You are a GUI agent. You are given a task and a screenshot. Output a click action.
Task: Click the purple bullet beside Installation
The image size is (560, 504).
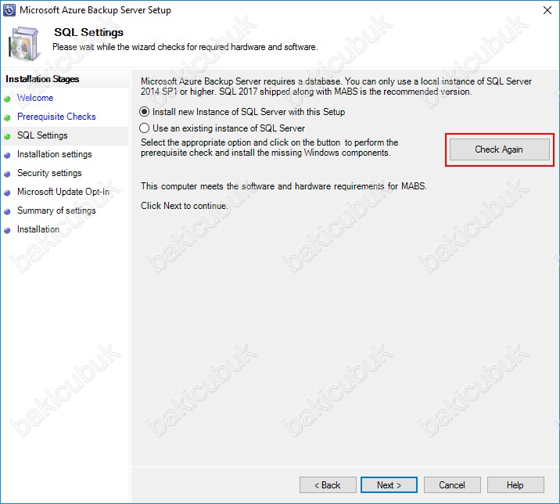point(7,231)
